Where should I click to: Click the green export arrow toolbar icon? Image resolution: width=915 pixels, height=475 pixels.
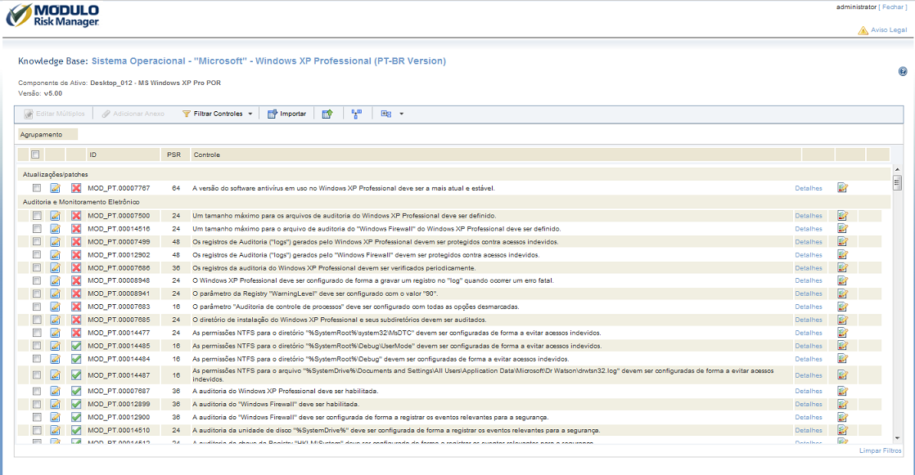[327, 114]
